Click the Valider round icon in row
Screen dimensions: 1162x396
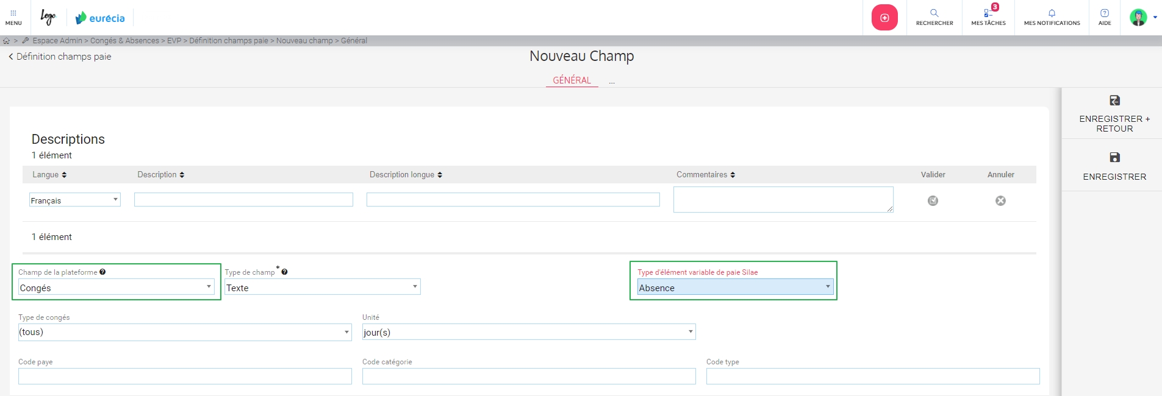tap(933, 200)
